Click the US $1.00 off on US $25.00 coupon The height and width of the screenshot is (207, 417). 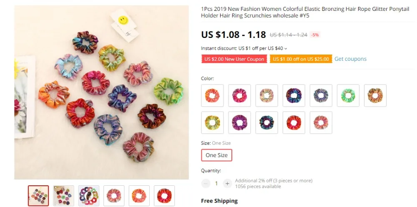(301, 59)
